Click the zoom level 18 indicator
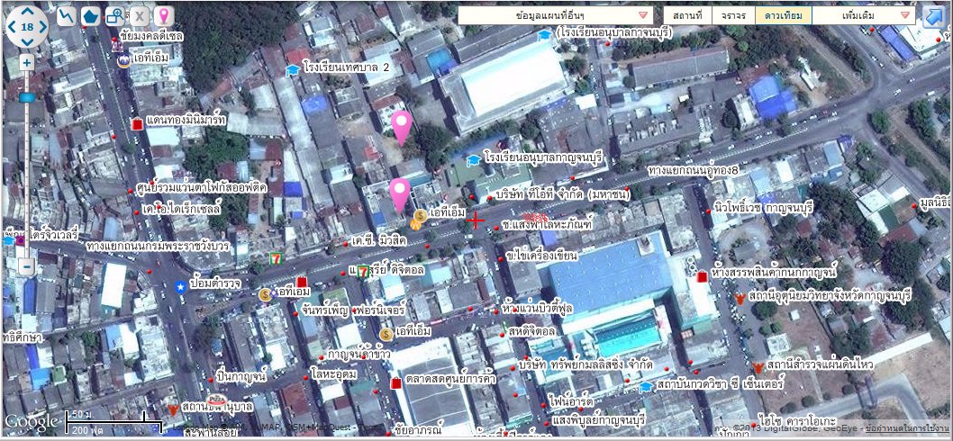The height and width of the screenshot is (441, 953). pyautogui.click(x=27, y=27)
